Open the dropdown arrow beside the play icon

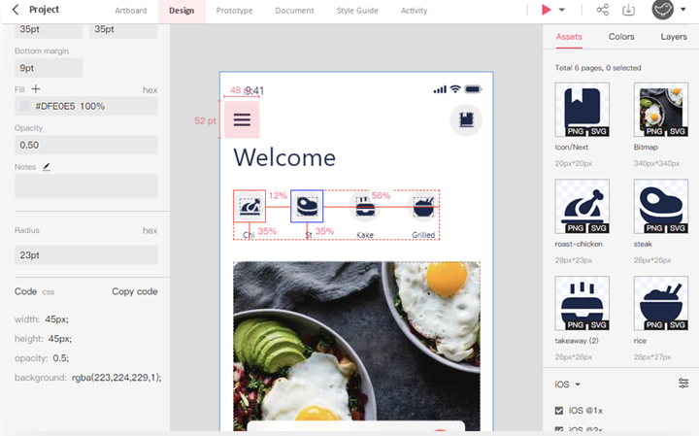[562, 10]
